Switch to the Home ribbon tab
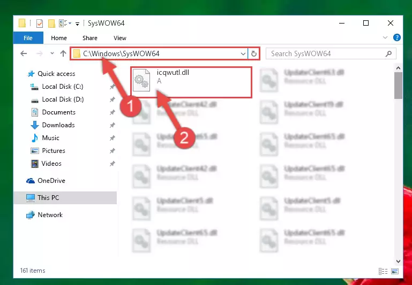Image resolution: width=412 pixels, height=285 pixels. tap(59, 38)
